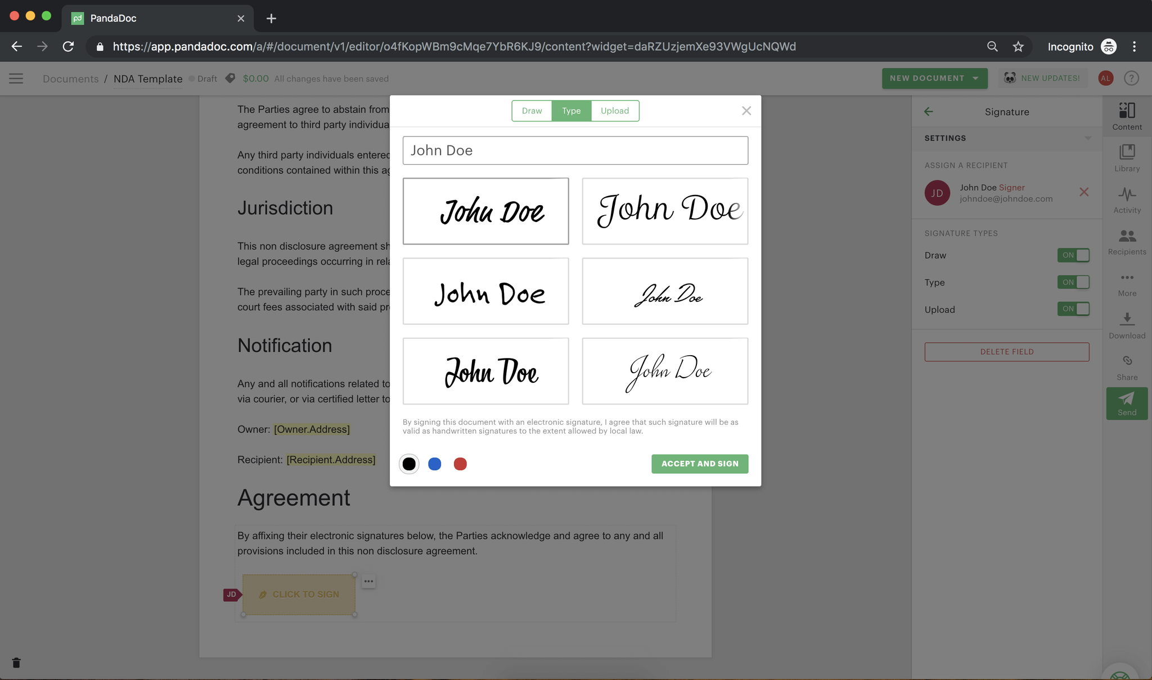
Task: Open the Documents breadcrumb link
Action: pos(71,79)
